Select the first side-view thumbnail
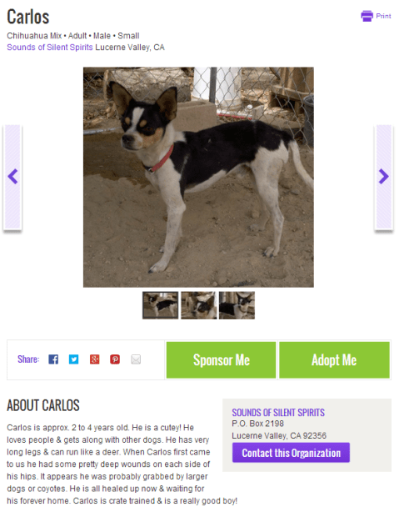 tap(160, 305)
